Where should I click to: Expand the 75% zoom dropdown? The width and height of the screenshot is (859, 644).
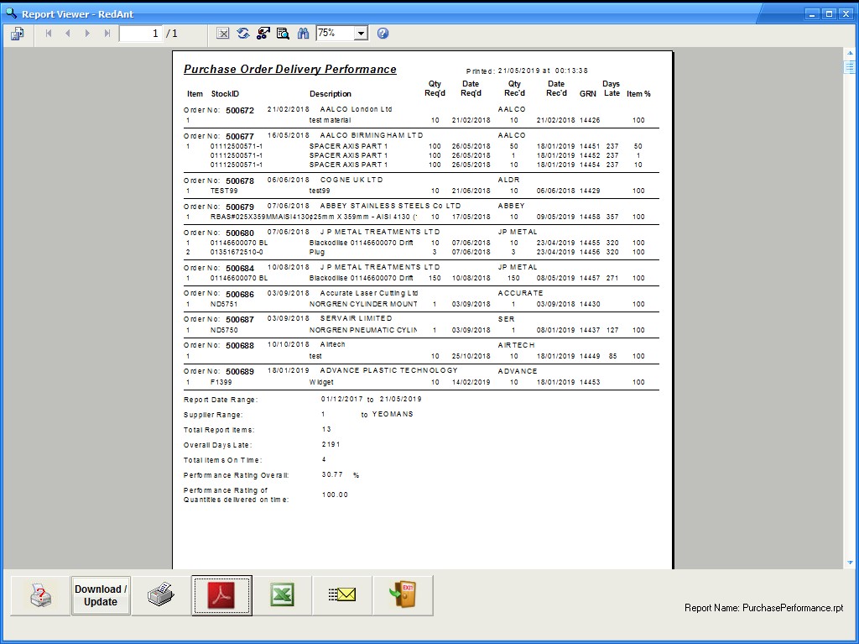(x=361, y=34)
